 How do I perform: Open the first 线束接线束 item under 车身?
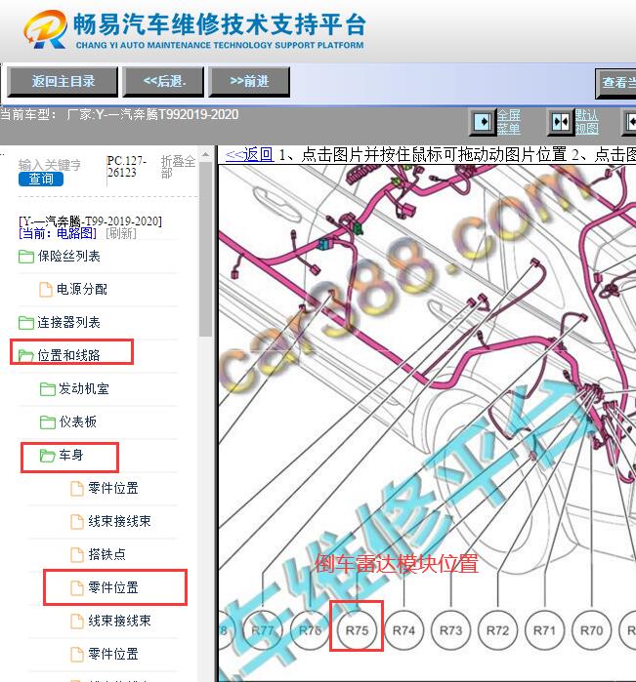(x=119, y=521)
